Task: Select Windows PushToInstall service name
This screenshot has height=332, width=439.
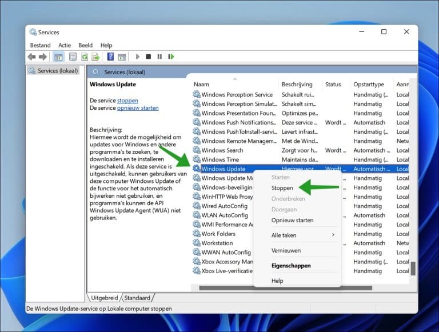Action: [x=240, y=131]
